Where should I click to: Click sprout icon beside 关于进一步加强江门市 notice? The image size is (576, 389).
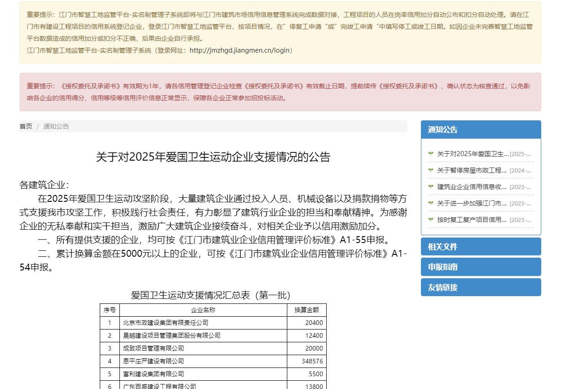[431, 203]
